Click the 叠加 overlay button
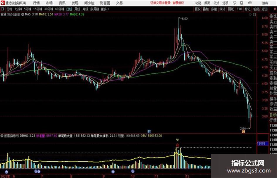This screenshot has width=277, height=178. pyautogui.click(x=206, y=9)
